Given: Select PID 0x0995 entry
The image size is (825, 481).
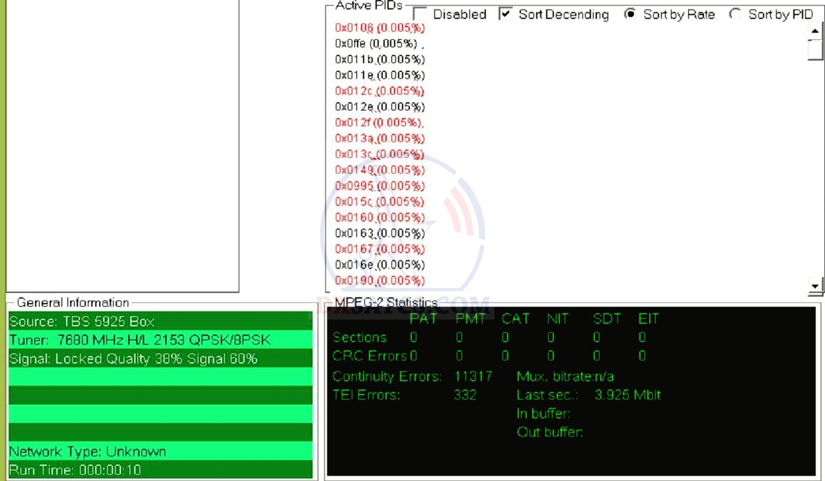Looking at the screenshot, I should [379, 186].
